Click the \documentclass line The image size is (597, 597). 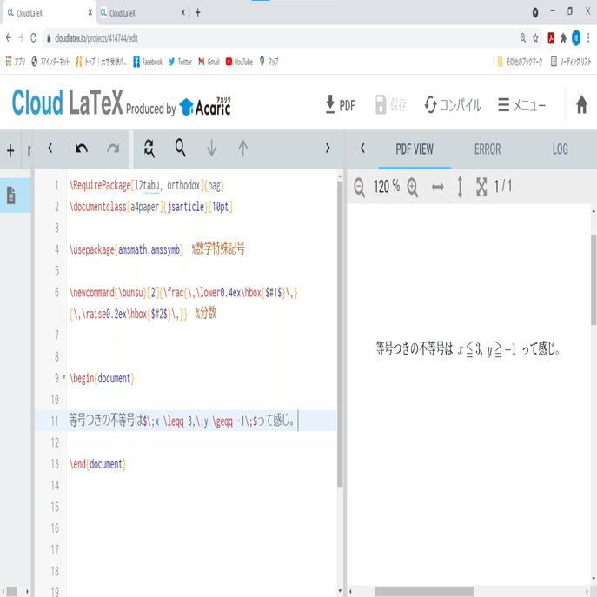[151, 207]
